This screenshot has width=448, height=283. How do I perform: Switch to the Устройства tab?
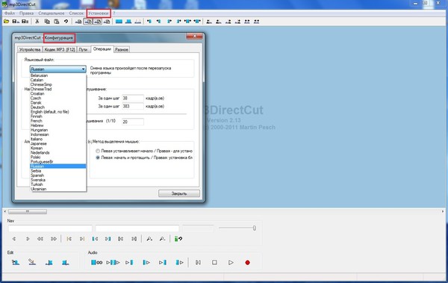30,49
